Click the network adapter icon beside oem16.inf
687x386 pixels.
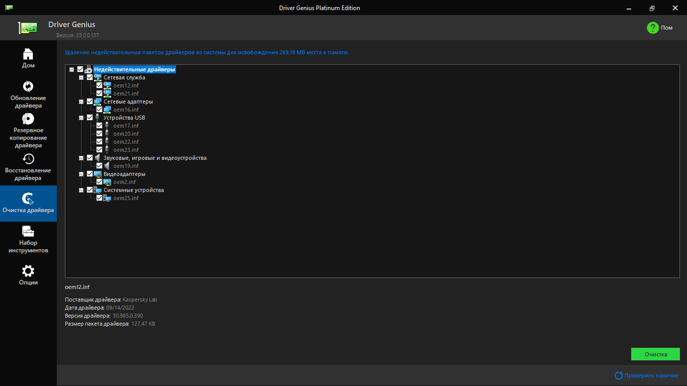coord(107,110)
